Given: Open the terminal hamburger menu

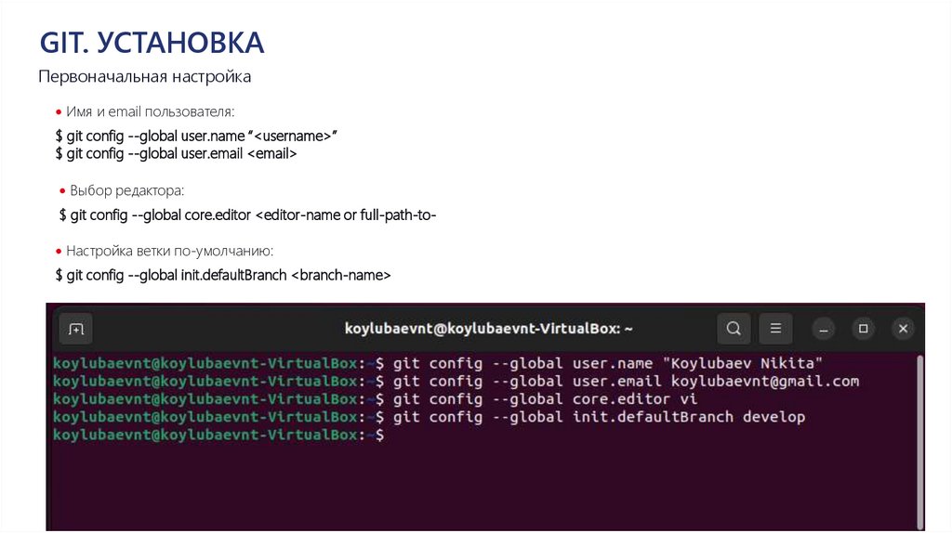Looking at the screenshot, I should (x=775, y=328).
